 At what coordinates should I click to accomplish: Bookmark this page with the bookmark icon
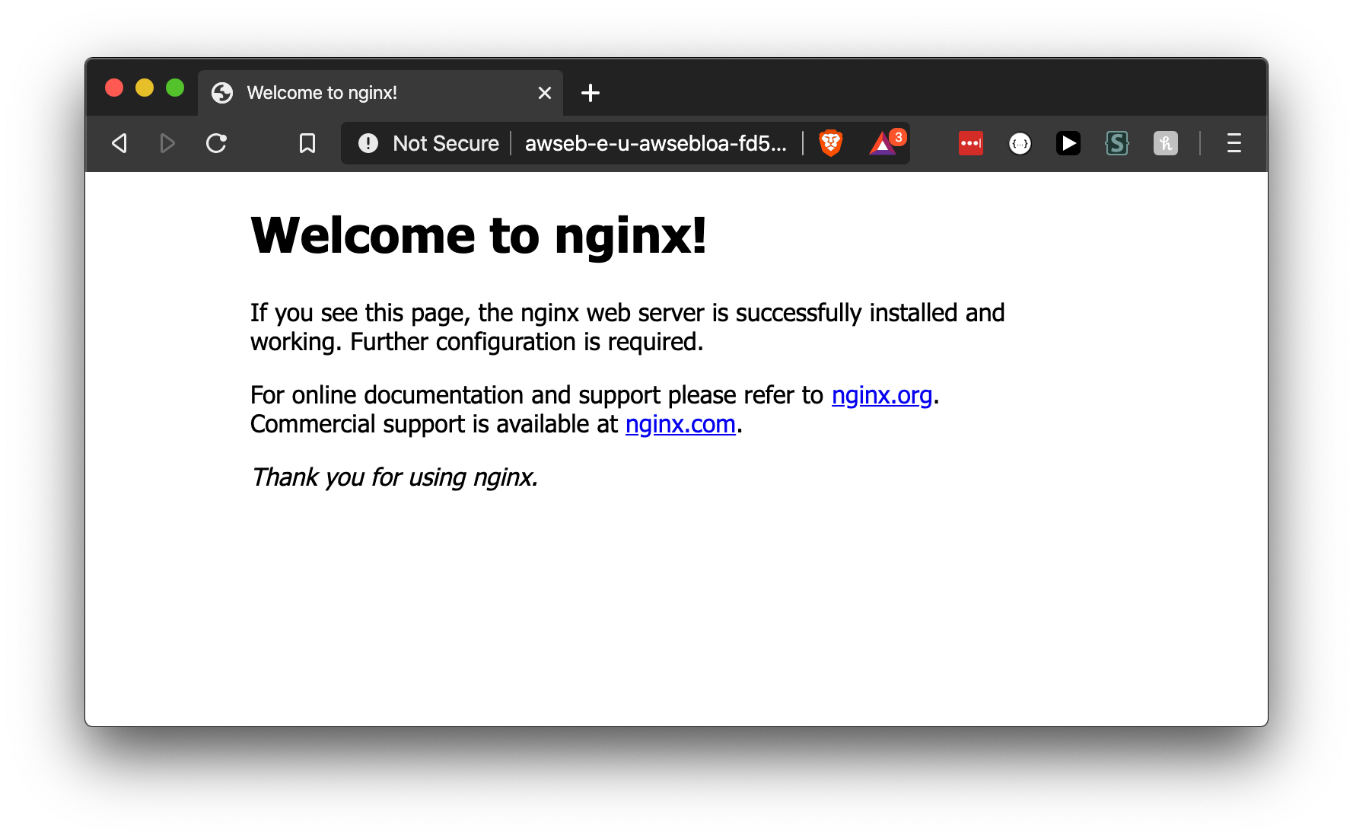pyautogui.click(x=307, y=143)
